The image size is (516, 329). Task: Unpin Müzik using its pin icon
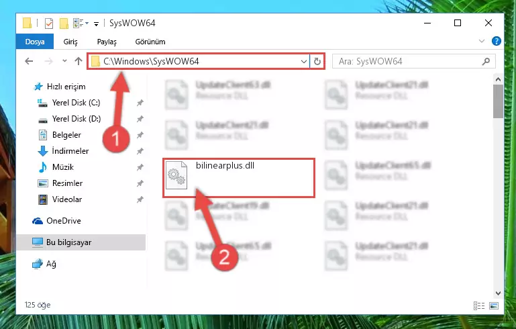coord(140,167)
